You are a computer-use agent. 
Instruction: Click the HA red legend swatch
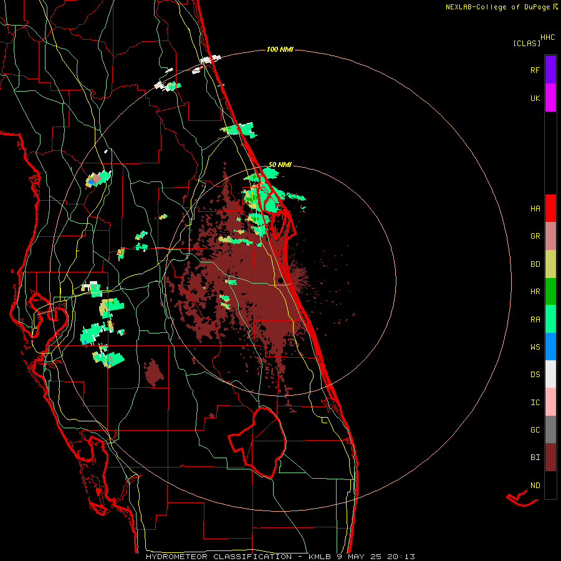pyautogui.click(x=550, y=208)
